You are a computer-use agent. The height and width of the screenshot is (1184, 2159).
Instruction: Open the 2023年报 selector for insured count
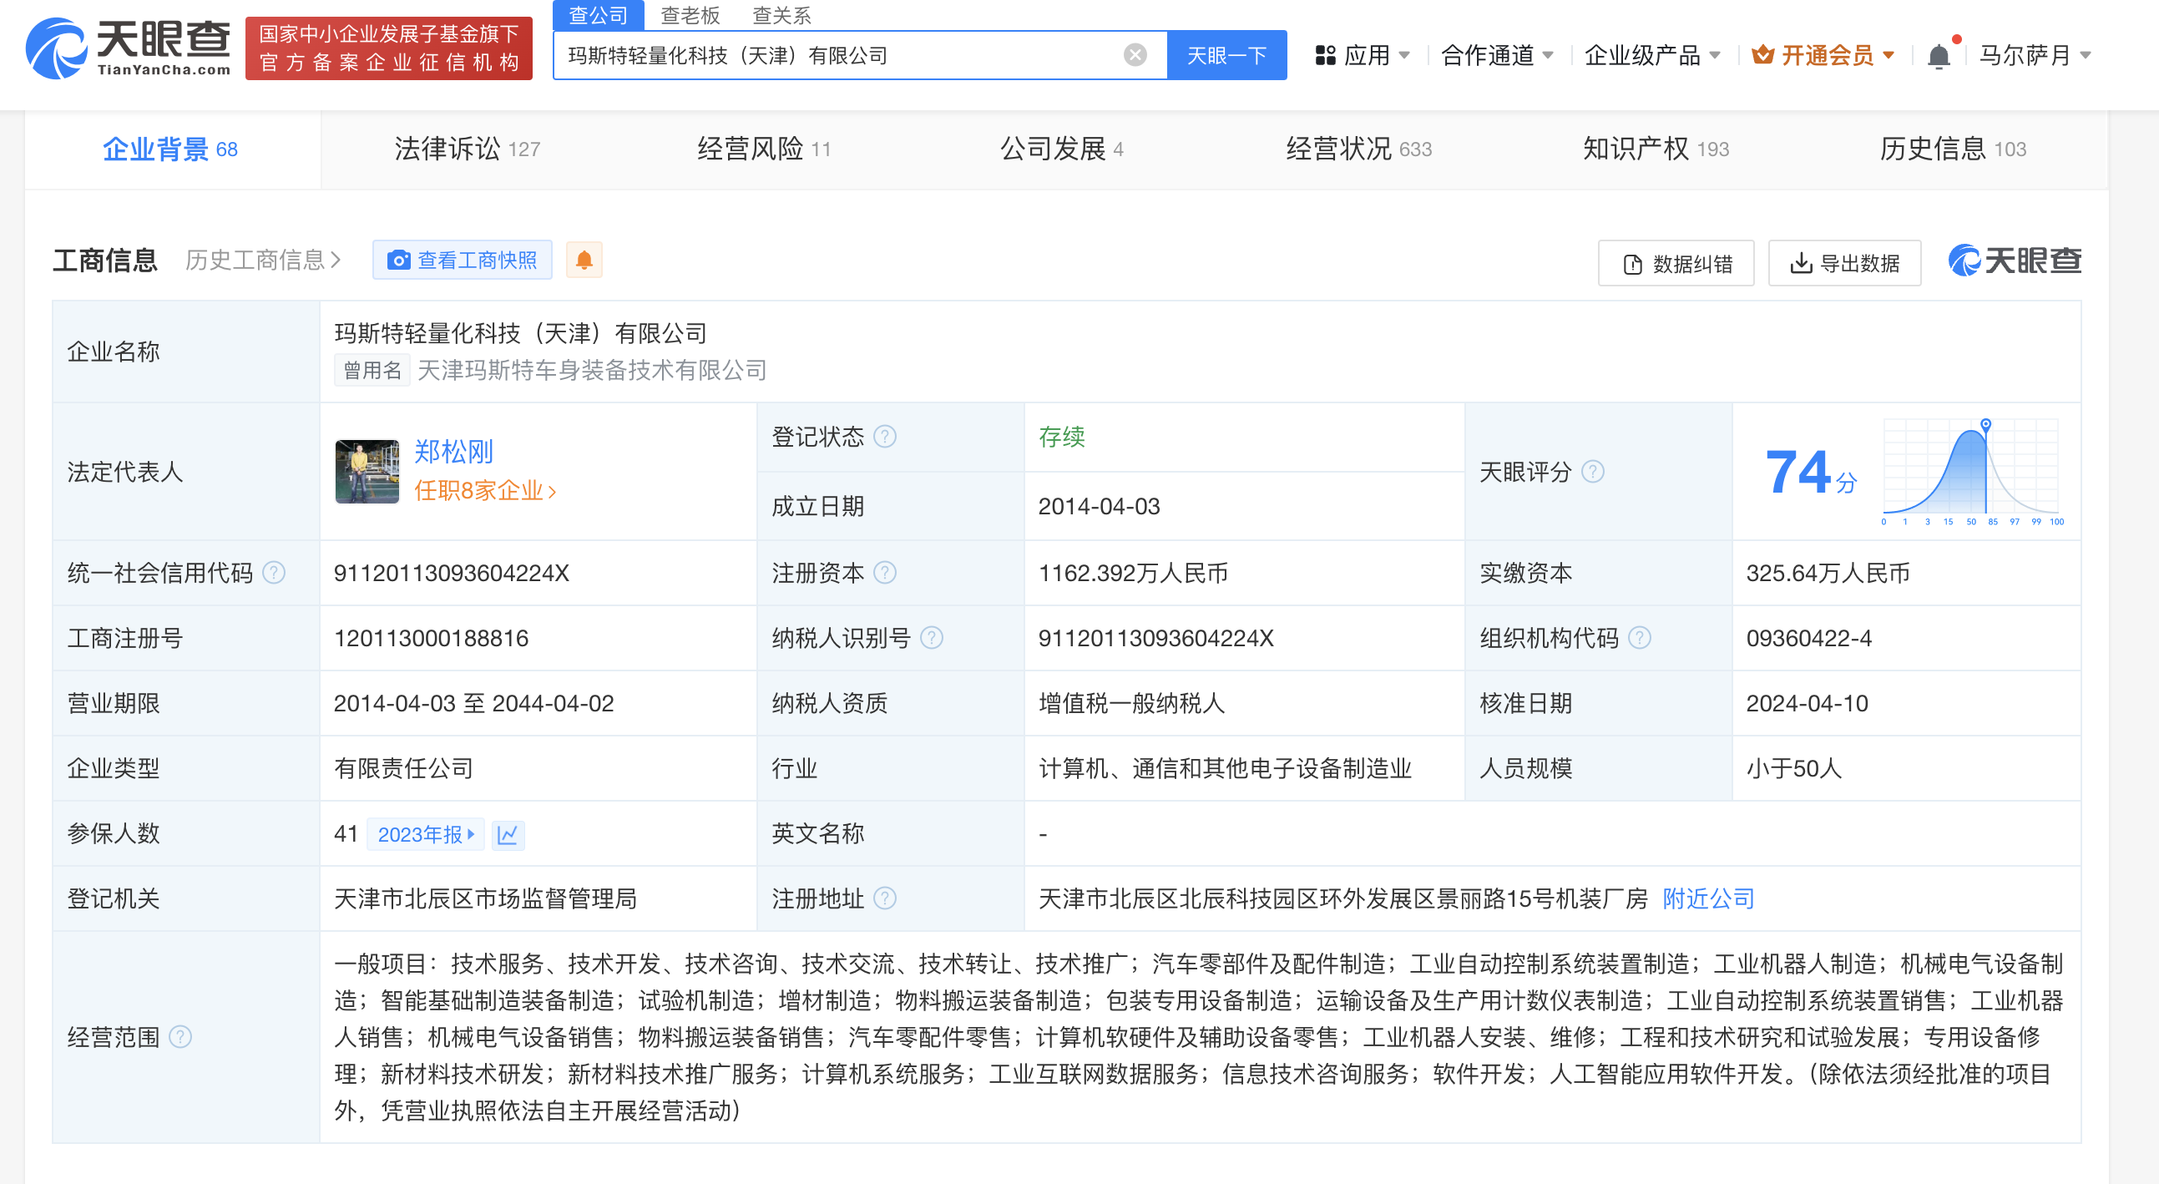click(x=426, y=835)
